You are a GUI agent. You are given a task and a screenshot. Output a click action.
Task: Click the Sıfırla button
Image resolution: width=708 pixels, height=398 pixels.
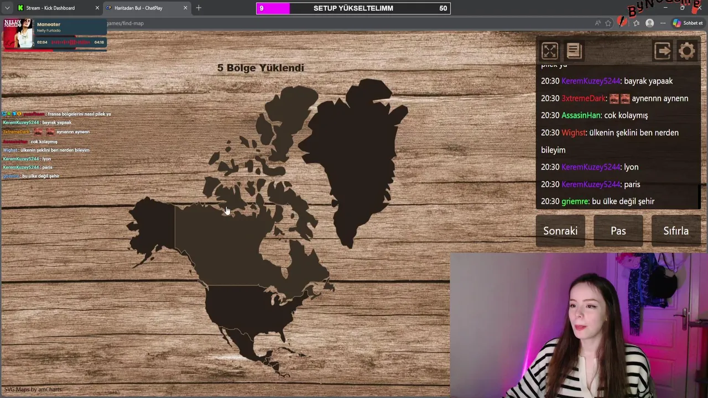click(676, 231)
